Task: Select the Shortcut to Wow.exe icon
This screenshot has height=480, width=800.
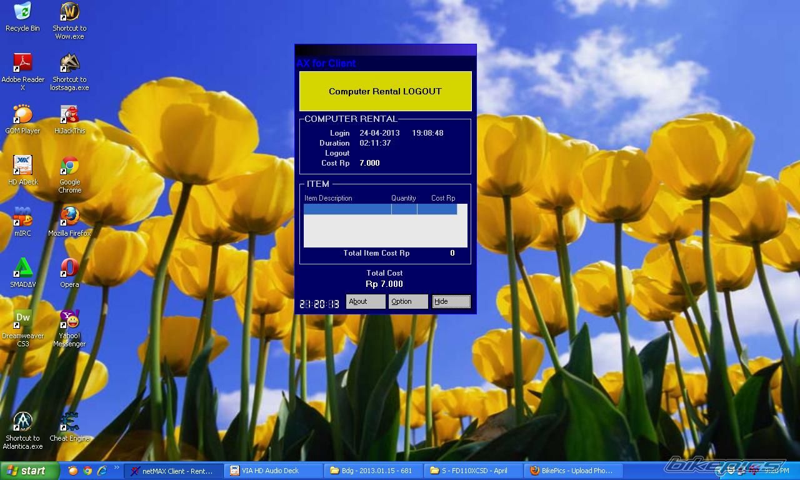Action: coord(69,12)
